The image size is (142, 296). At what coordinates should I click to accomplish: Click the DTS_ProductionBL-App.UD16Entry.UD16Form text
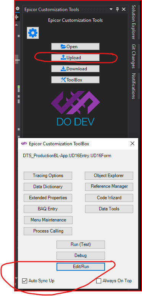pos(67,156)
